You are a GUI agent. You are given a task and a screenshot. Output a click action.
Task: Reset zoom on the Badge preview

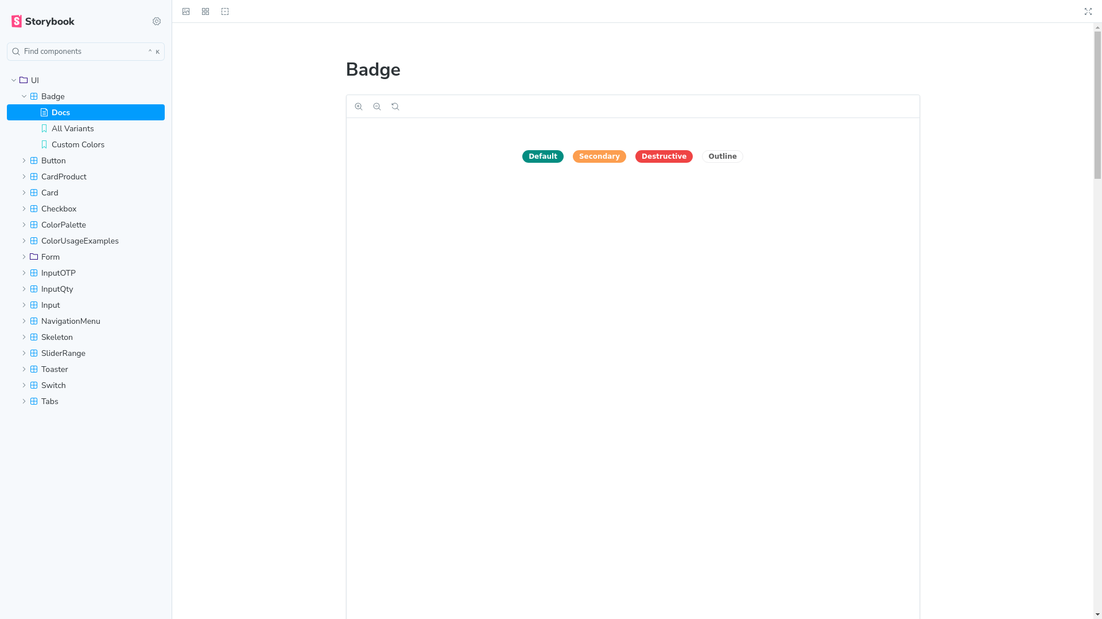tap(395, 107)
